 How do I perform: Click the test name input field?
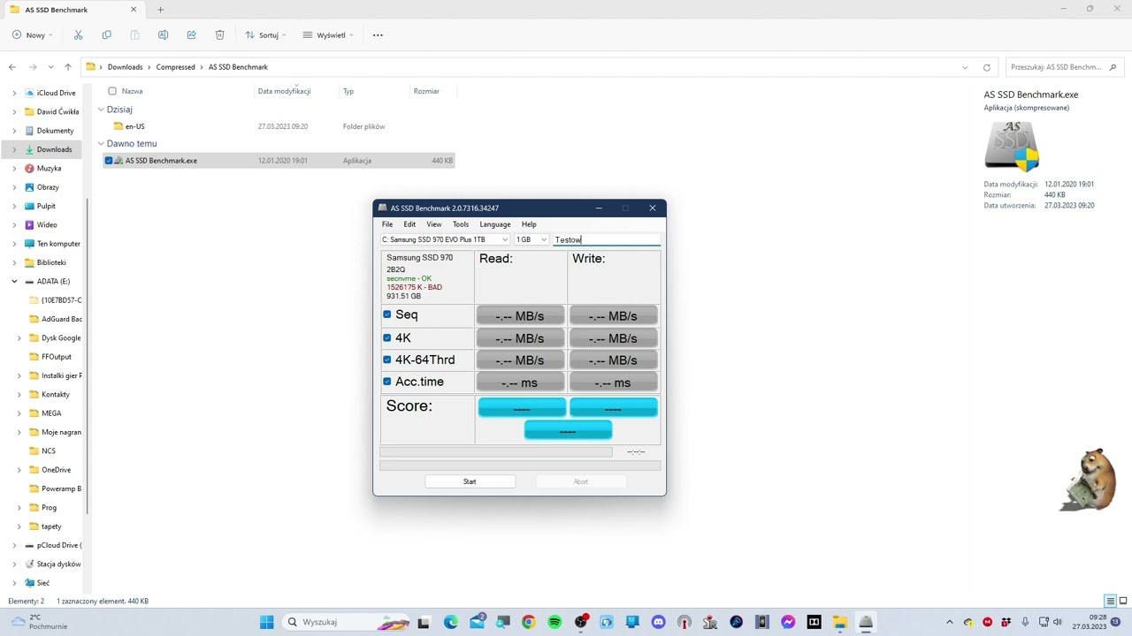coord(607,239)
